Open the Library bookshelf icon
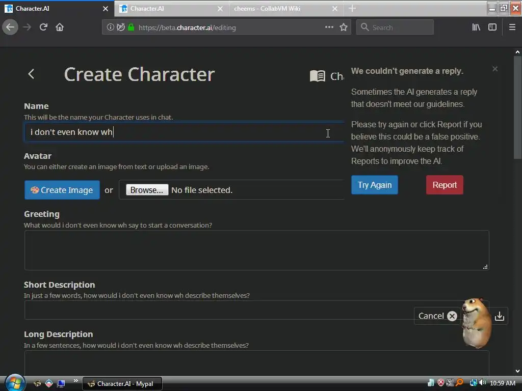This screenshot has width=522, height=391. click(x=476, y=27)
